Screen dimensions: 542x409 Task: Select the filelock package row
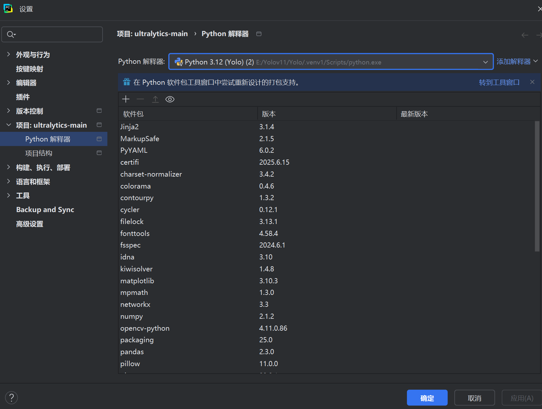pyautogui.click(x=327, y=221)
